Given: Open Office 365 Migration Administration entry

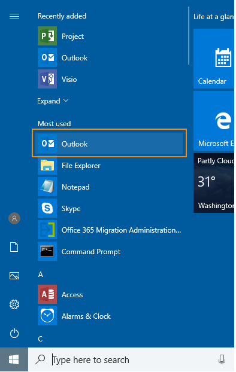Looking at the screenshot, I should (x=110, y=230).
